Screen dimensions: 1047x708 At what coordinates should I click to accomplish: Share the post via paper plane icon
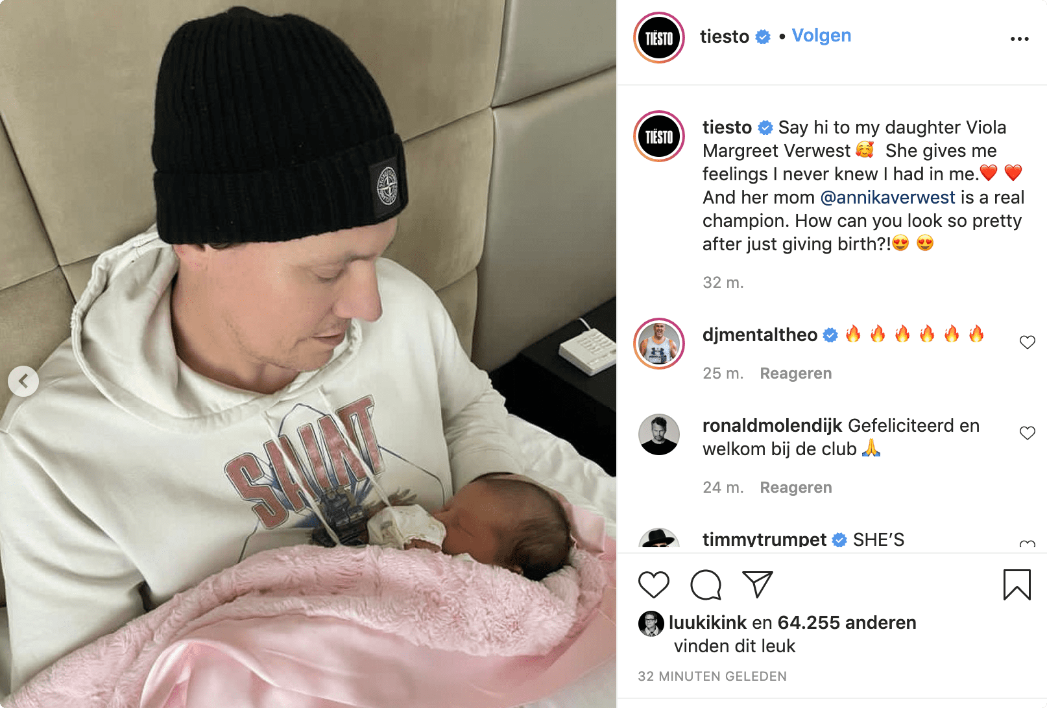(x=757, y=584)
